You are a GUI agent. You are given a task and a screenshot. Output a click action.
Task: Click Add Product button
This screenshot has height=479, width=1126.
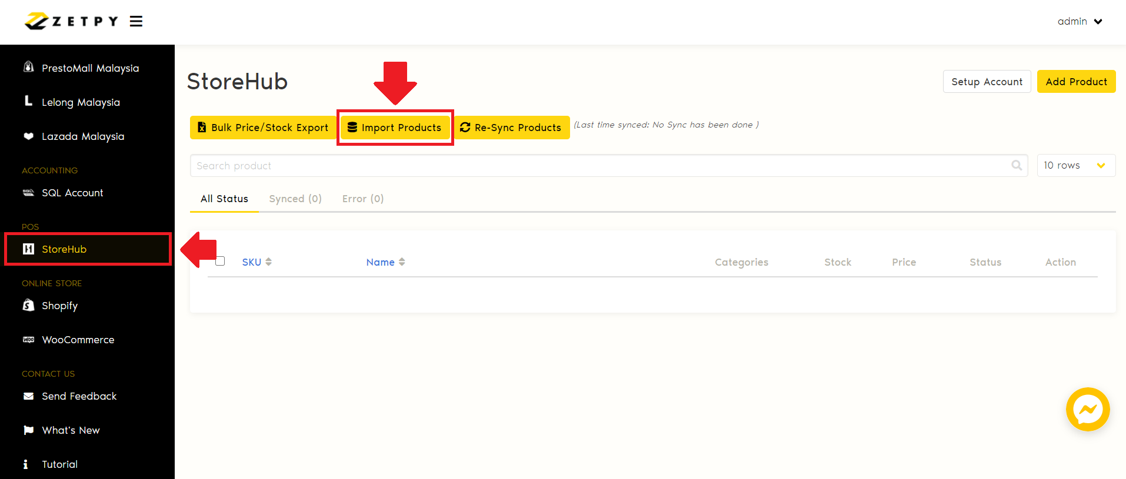(x=1076, y=82)
